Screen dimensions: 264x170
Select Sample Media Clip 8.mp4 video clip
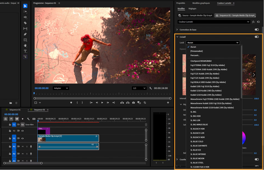[68, 138]
